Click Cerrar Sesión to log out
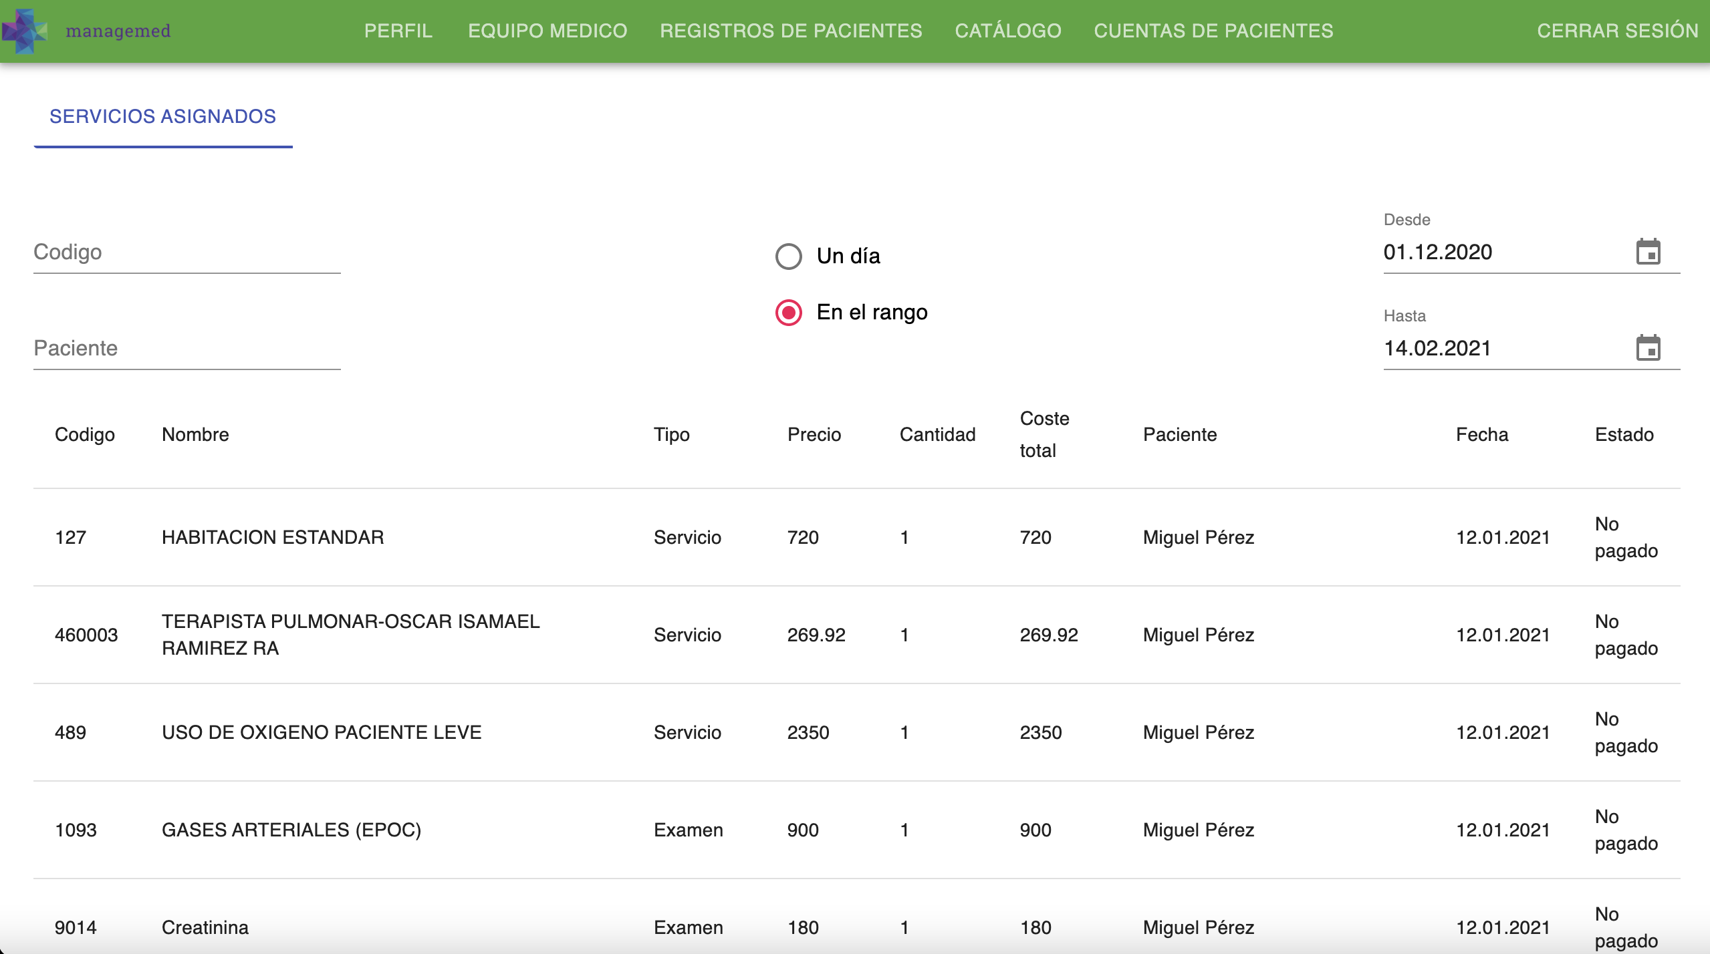The height and width of the screenshot is (954, 1710). tap(1617, 31)
